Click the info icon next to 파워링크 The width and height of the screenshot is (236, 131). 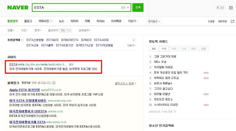pyautogui.click(x=54, y=83)
